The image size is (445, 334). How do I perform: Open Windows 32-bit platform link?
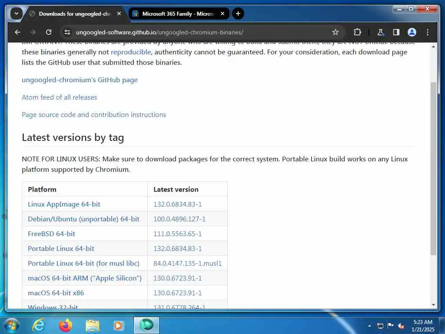click(x=53, y=307)
